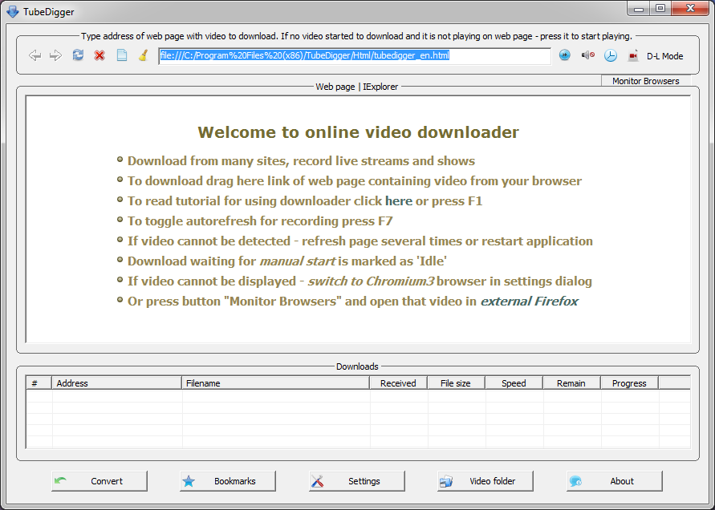Click the Remain column header
Image resolution: width=715 pixels, height=510 pixels.
pyautogui.click(x=571, y=383)
